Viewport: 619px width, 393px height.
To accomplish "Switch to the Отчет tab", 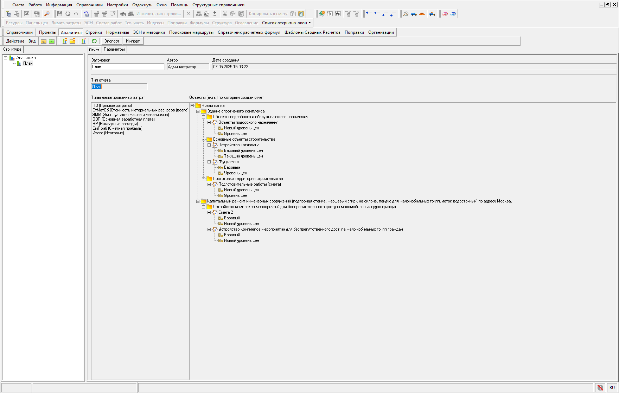I will (x=94, y=50).
